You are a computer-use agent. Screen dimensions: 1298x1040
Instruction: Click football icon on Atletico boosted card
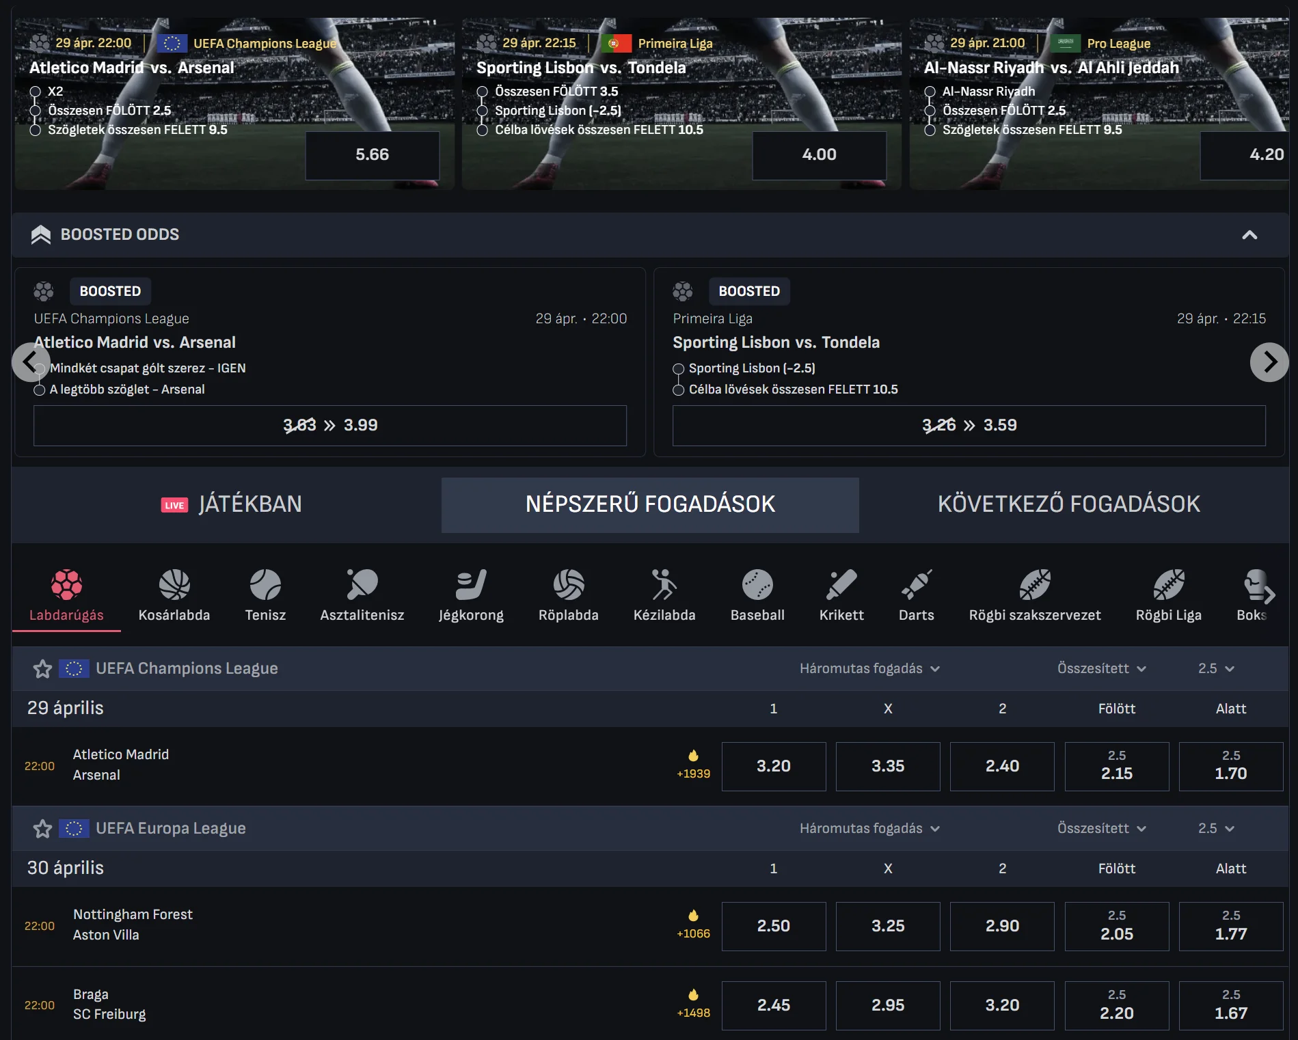coord(44,291)
